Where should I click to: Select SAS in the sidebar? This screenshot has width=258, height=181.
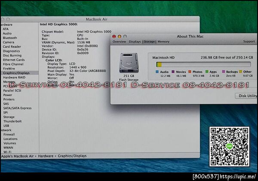click(x=6, y=104)
